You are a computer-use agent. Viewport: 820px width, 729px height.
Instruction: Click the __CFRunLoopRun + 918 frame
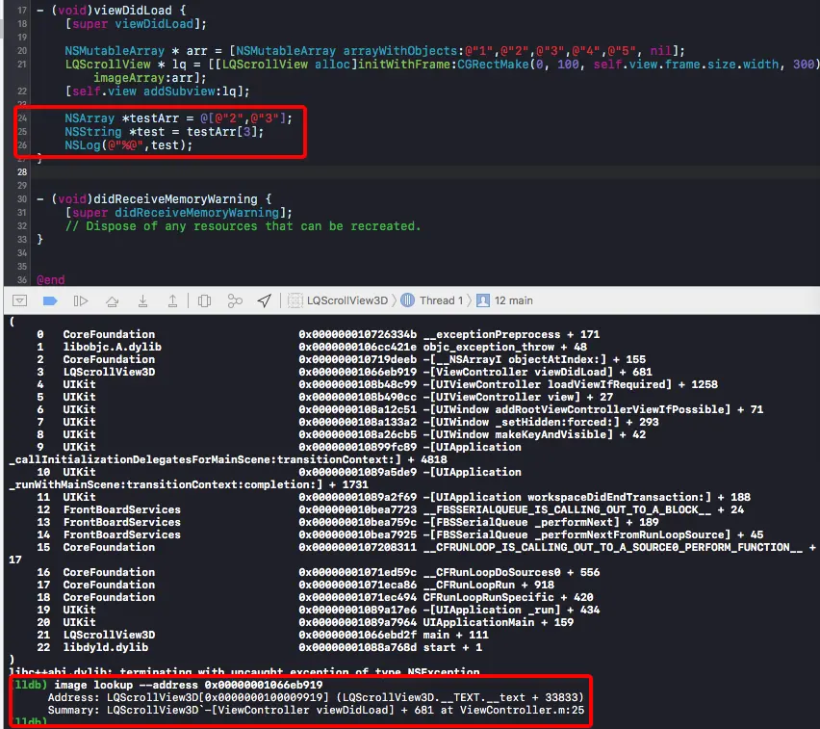click(295, 586)
